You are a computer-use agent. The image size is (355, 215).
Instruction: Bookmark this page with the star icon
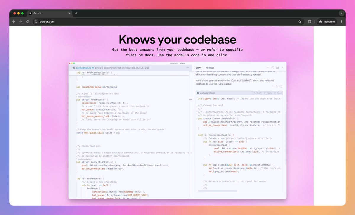300,22
